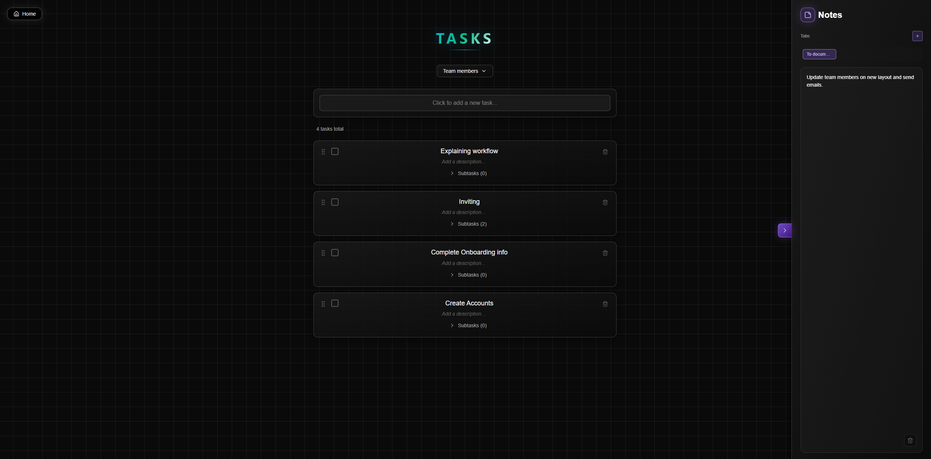Screen dimensions: 931x459
Task: Click the trash icon at bottom of Notes panel
Action: click(x=910, y=440)
